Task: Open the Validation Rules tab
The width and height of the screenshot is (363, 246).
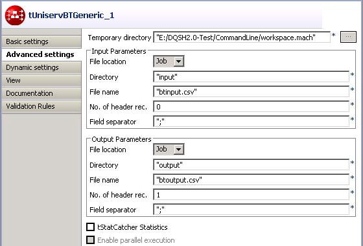Action: click(x=41, y=106)
